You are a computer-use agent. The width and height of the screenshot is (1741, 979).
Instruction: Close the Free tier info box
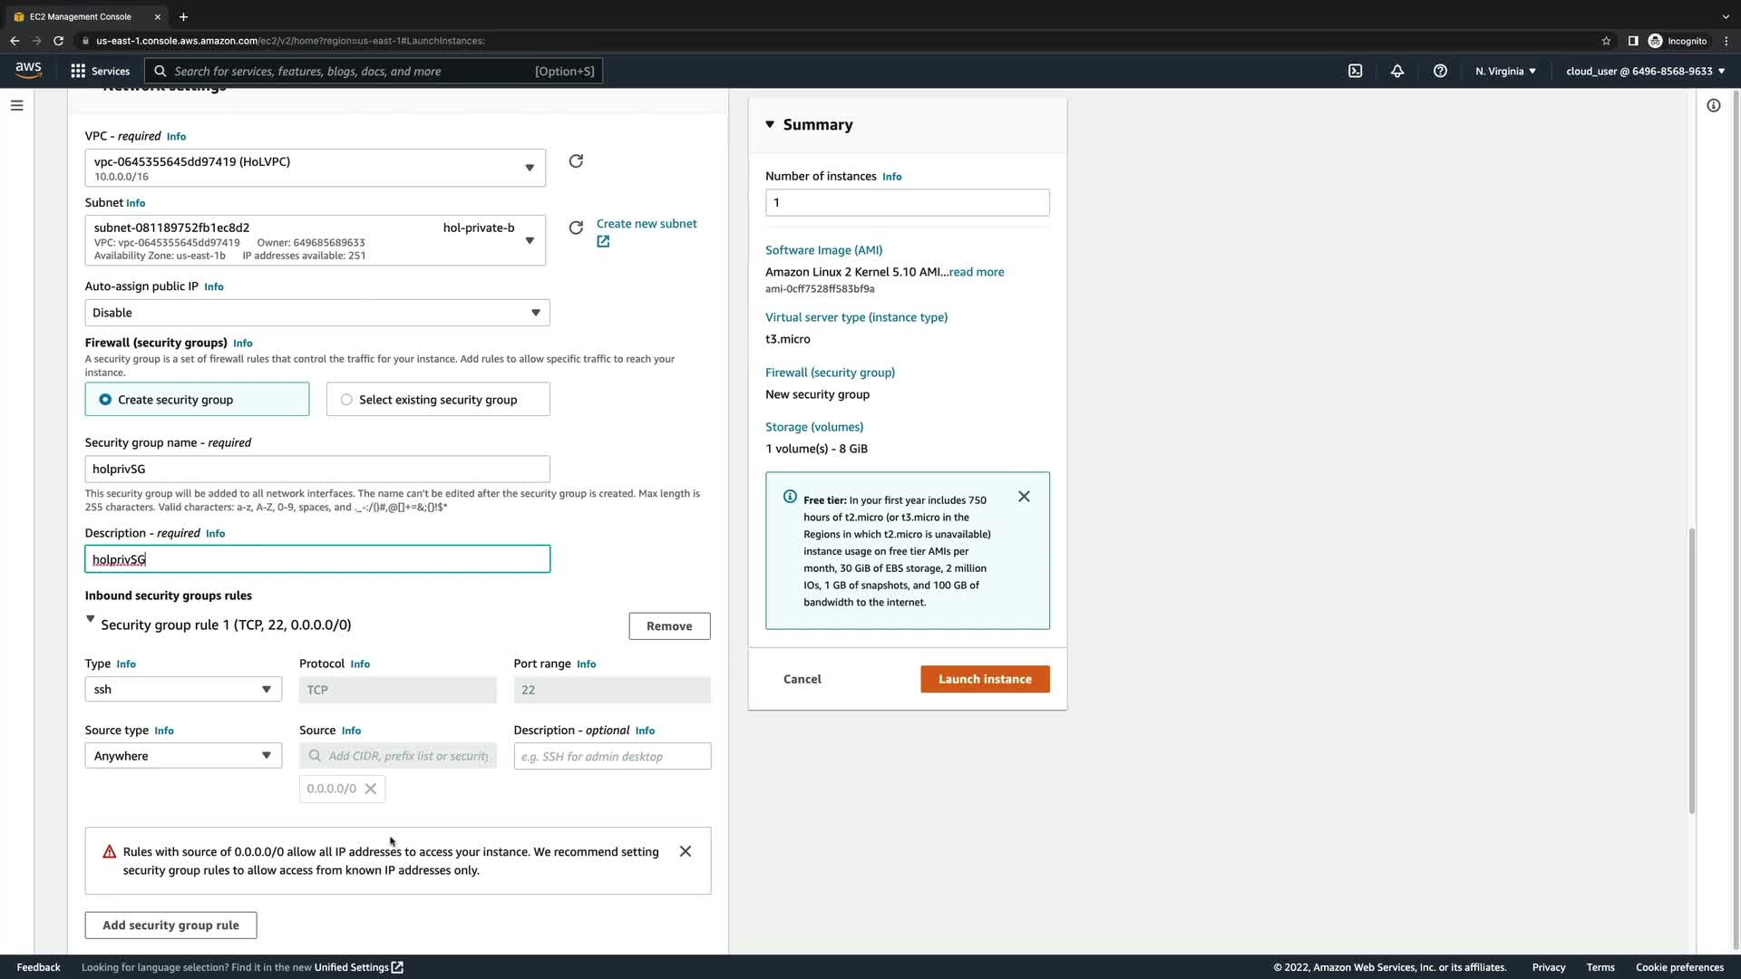pos(1024,497)
